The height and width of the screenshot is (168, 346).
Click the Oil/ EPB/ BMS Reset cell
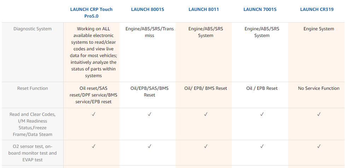coord(206,88)
